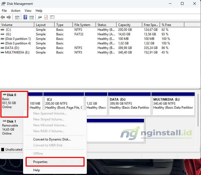Screen dimensions: 201x175
Task: Click the settings list toolbar icon
Action: (x=52, y=17)
